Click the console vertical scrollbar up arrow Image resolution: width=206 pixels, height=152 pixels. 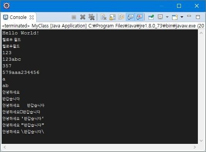(201, 33)
